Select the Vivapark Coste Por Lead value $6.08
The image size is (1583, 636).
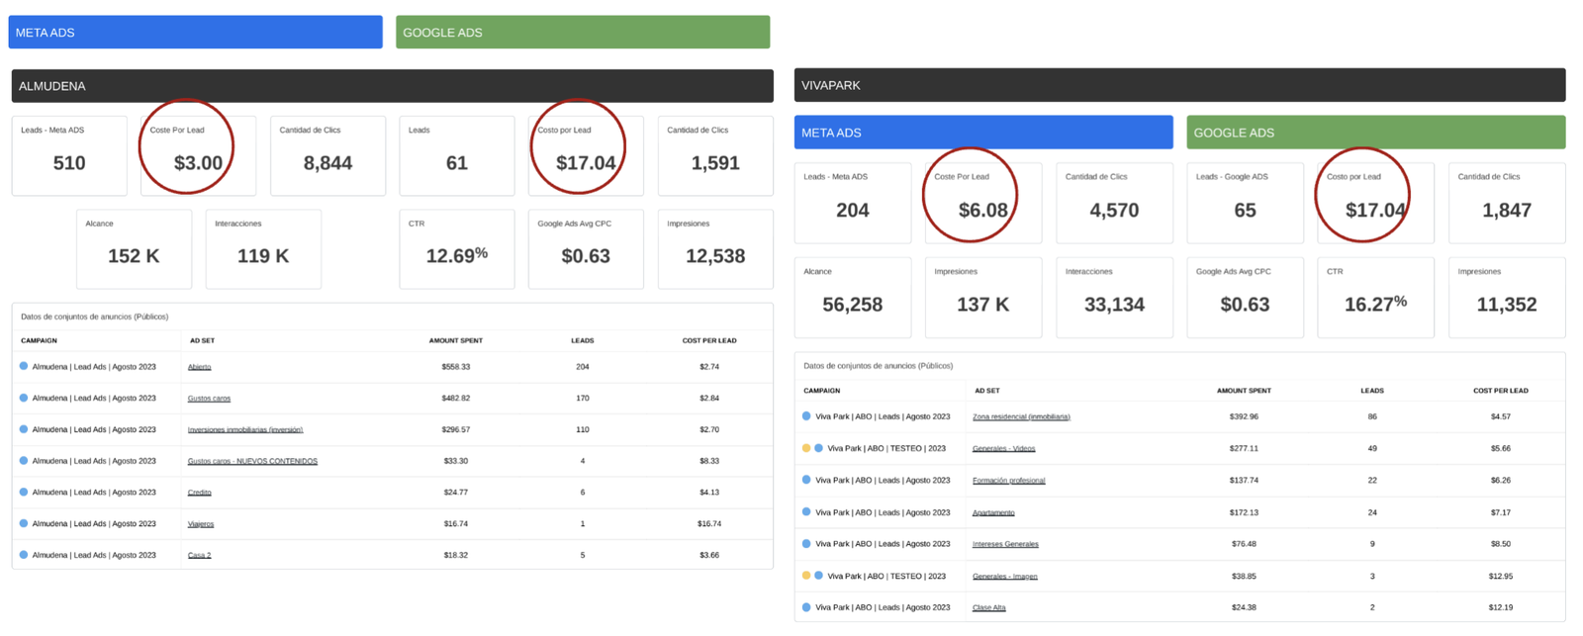[x=983, y=211]
